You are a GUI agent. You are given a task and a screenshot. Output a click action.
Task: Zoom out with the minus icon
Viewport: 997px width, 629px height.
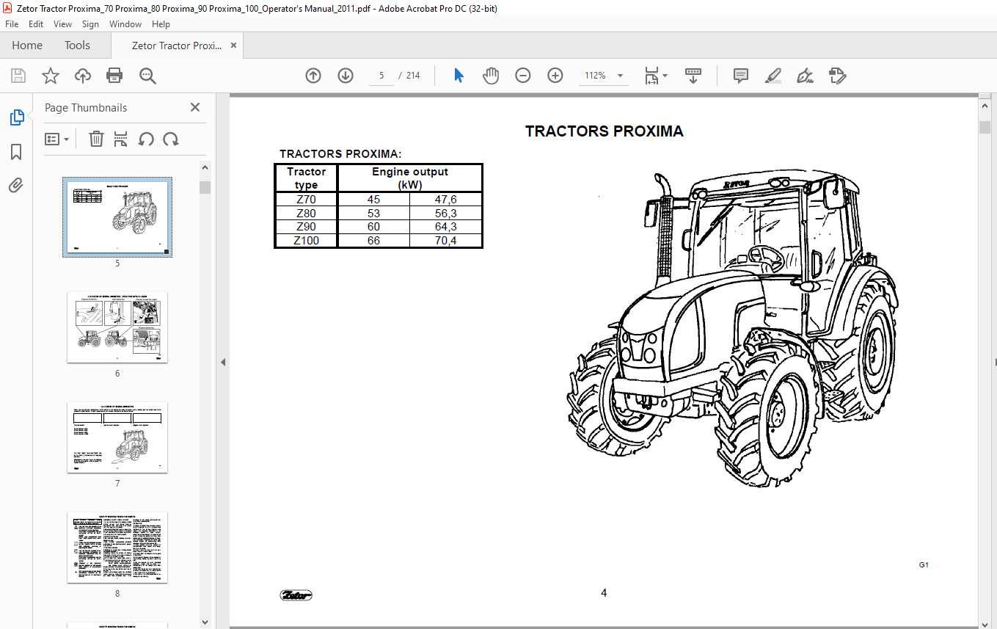point(523,76)
